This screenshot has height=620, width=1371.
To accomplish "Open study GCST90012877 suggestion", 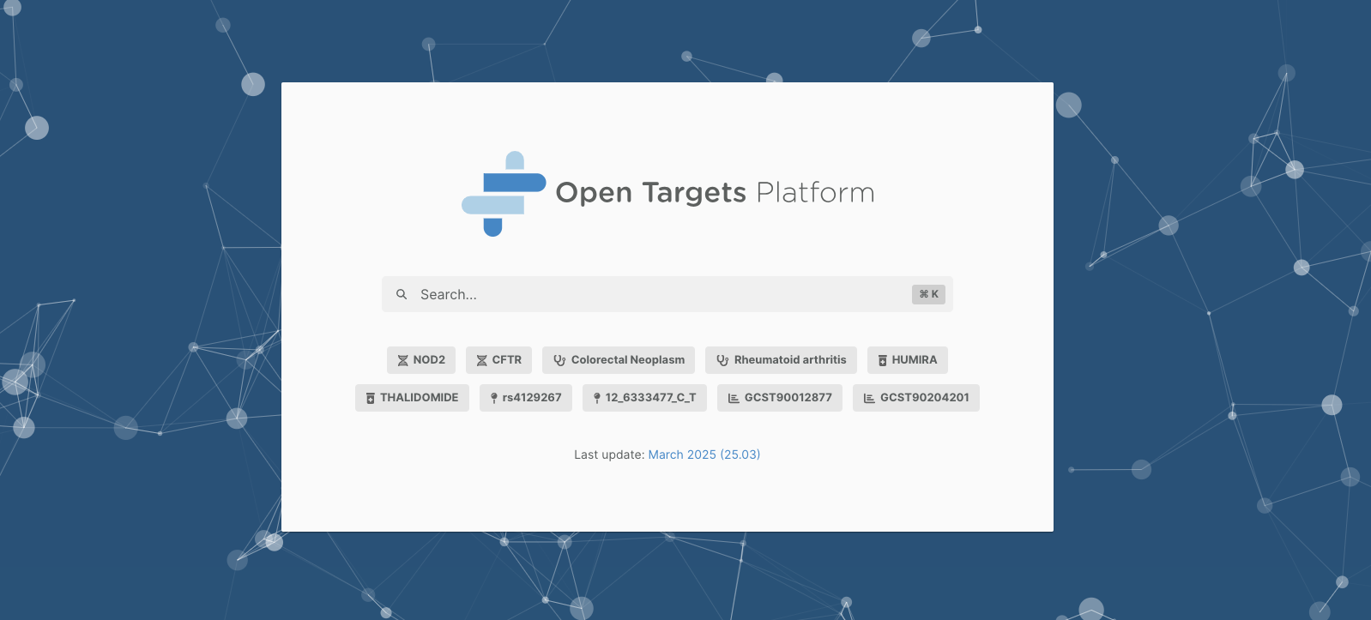I will pyautogui.click(x=780, y=398).
